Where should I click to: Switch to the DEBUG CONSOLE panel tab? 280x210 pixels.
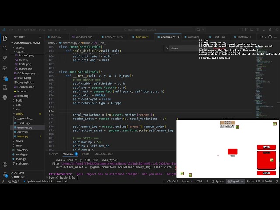pos(103,154)
